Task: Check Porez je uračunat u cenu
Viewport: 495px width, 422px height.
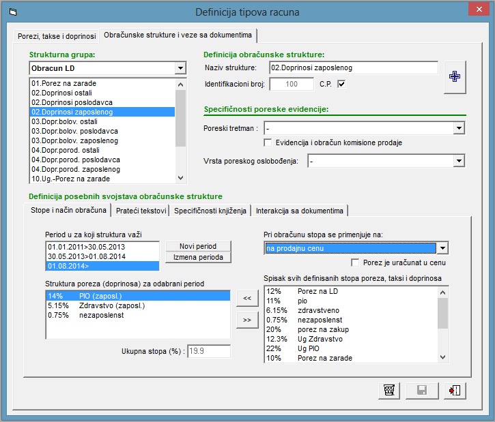Action: [354, 262]
